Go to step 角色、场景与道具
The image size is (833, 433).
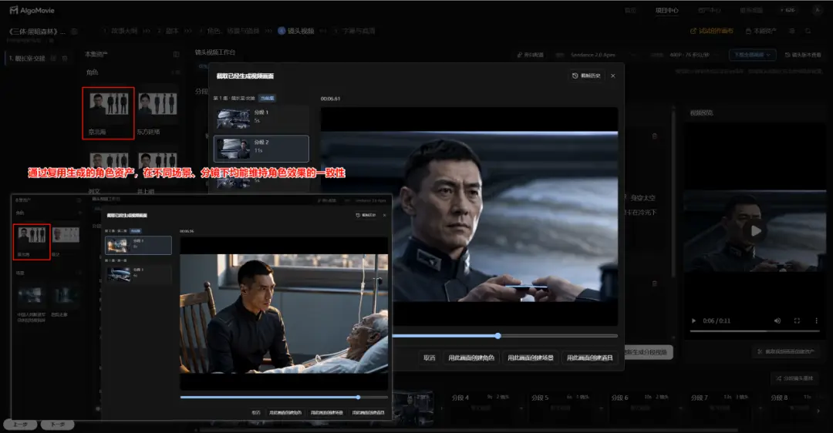tap(229, 31)
